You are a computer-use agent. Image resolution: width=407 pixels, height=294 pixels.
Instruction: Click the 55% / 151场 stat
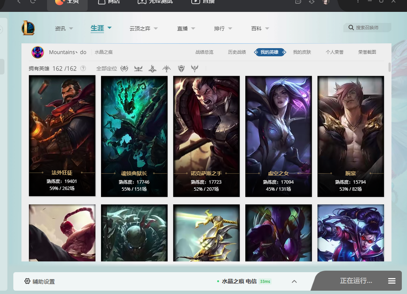pos(134,189)
